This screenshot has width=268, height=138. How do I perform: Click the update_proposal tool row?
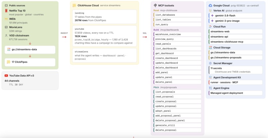point(178,106)
